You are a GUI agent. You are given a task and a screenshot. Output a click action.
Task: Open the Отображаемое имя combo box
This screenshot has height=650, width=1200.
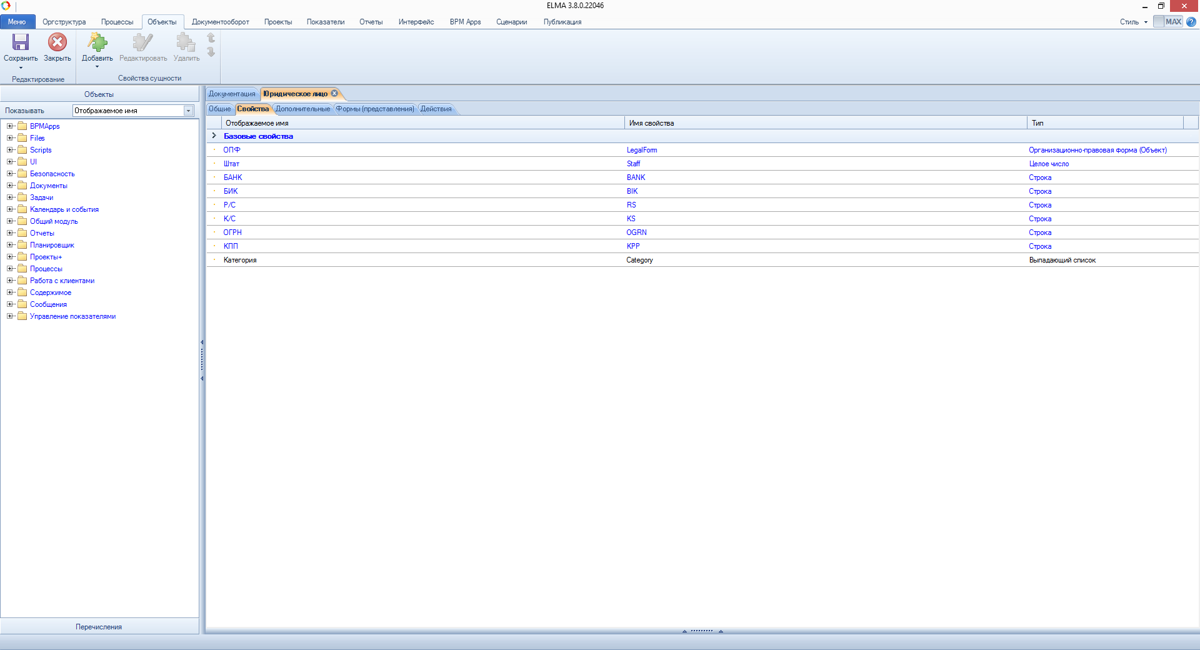pos(188,111)
